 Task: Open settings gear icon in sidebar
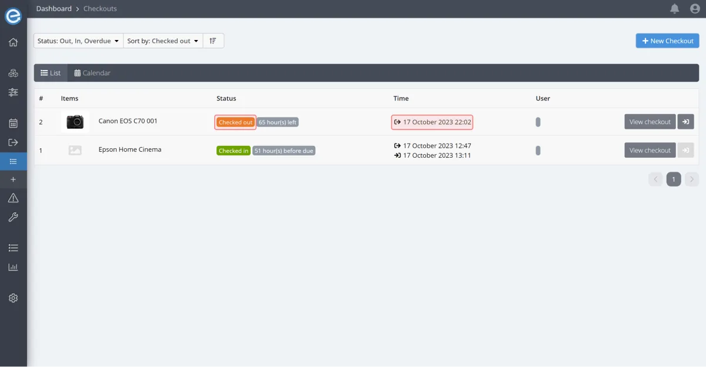tap(13, 298)
